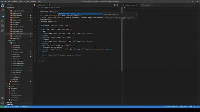
Task: Switch to the modal-form.html editor tab
Action: tap(42, 5)
